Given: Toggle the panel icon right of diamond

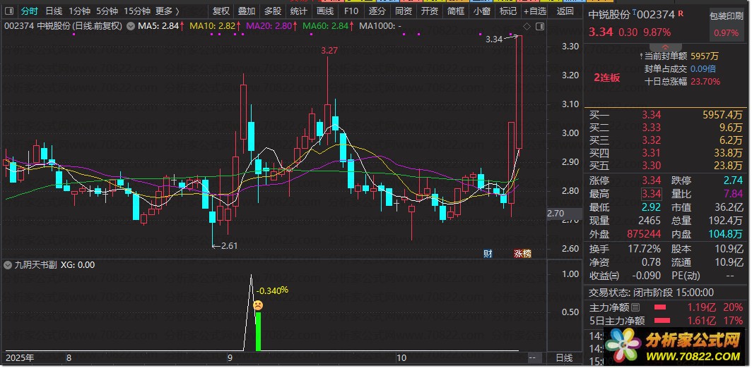Looking at the screenshot, I should tap(540, 26).
